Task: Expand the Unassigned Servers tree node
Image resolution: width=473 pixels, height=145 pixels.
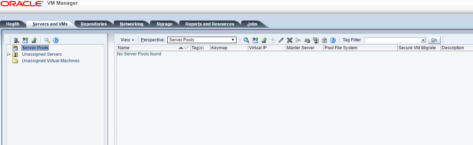Action: click(9, 54)
